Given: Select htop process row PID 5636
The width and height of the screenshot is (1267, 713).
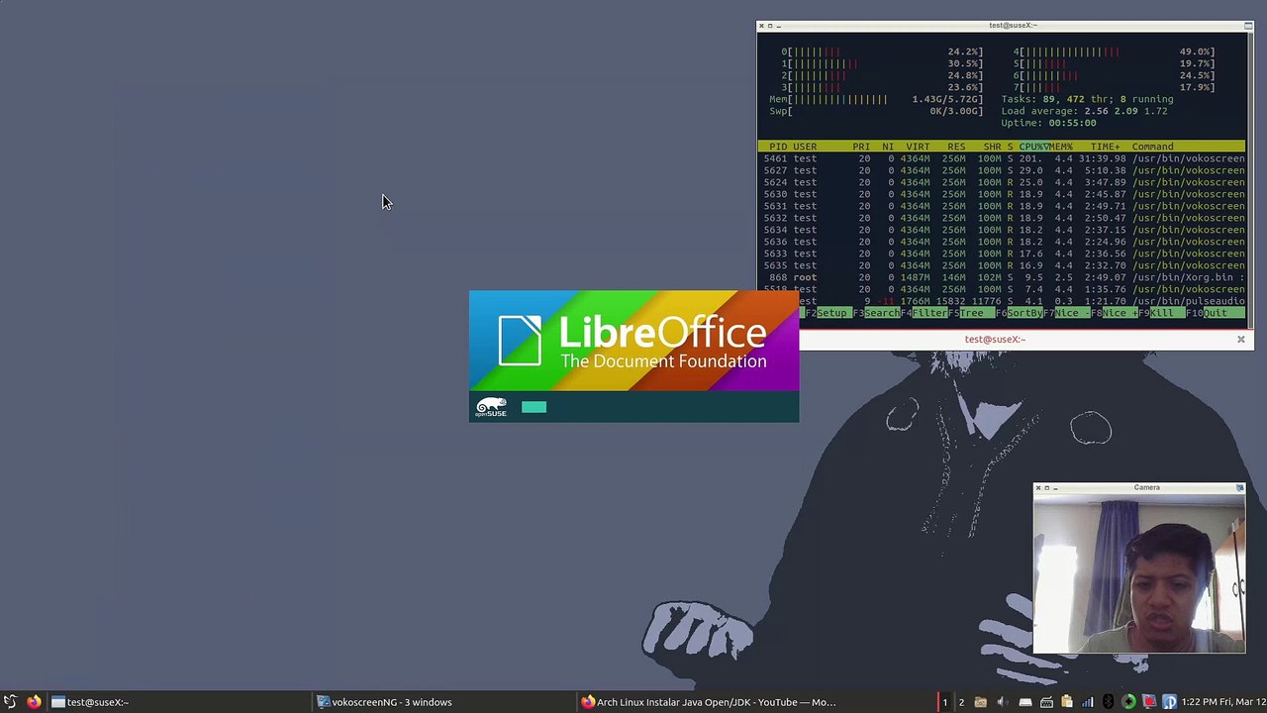Looking at the screenshot, I should click(1002, 242).
